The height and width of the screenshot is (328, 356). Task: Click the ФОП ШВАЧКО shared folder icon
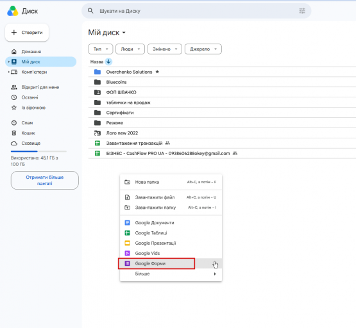pyautogui.click(x=97, y=92)
